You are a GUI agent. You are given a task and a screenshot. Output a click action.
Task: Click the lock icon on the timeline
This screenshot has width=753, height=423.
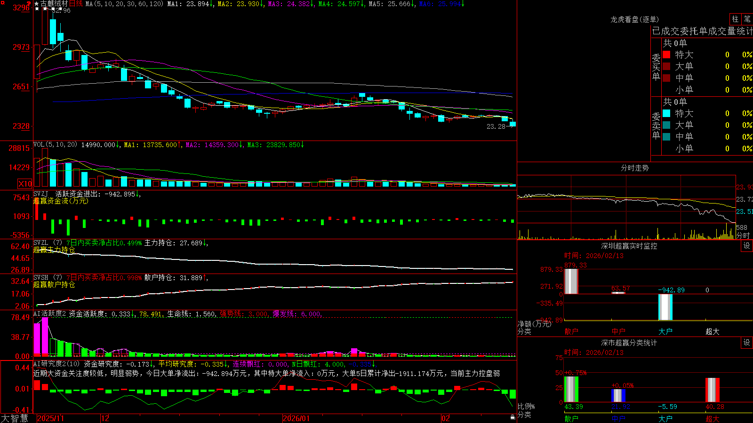513,417
